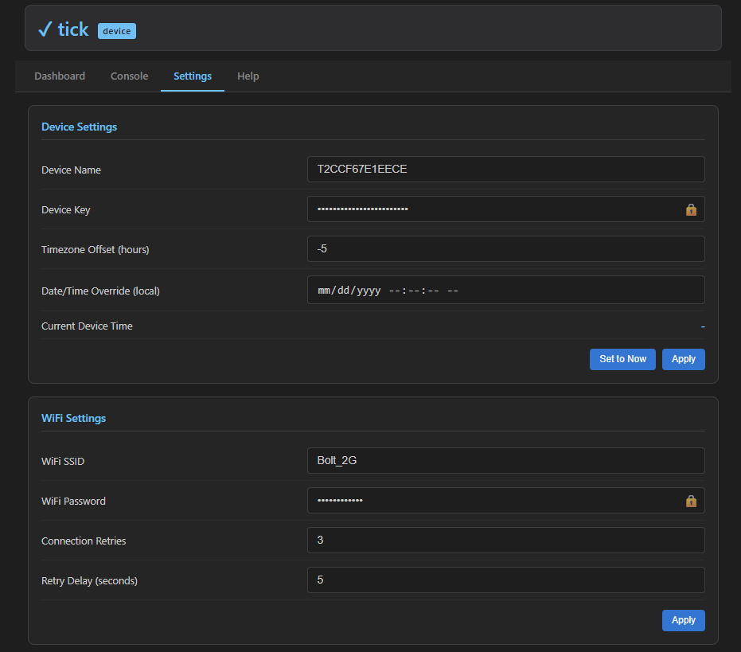
Task: Click the lock icon on WiFi Password field
Action: [x=692, y=500]
